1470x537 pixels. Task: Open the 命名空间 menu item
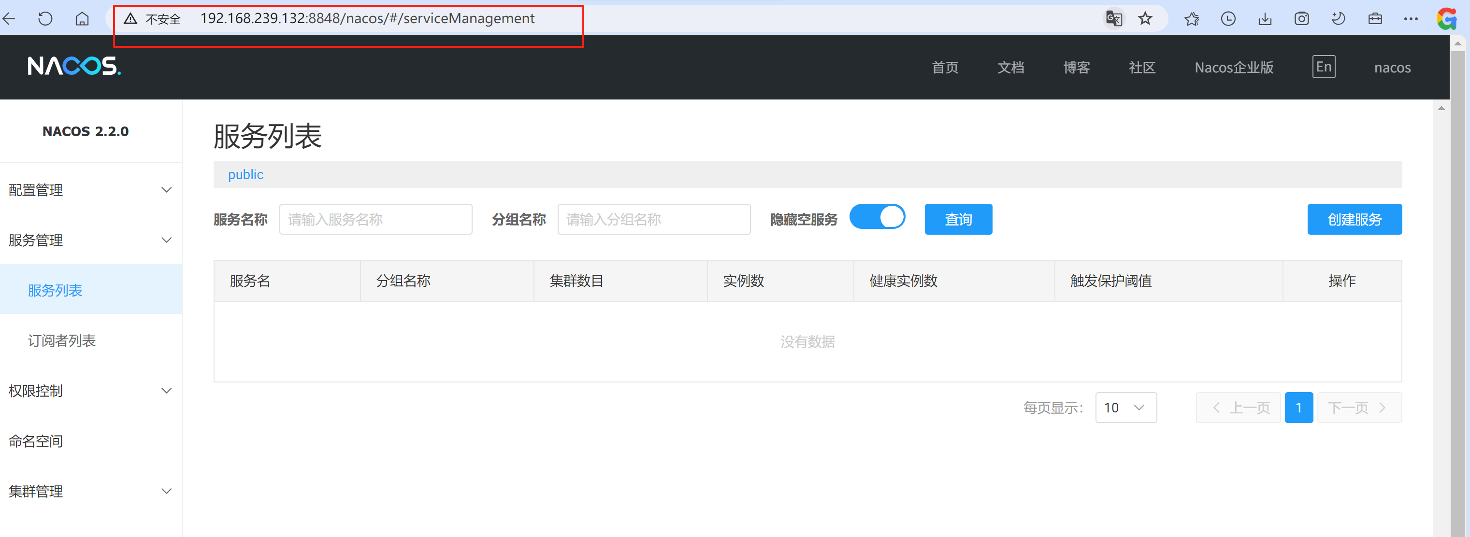(35, 441)
